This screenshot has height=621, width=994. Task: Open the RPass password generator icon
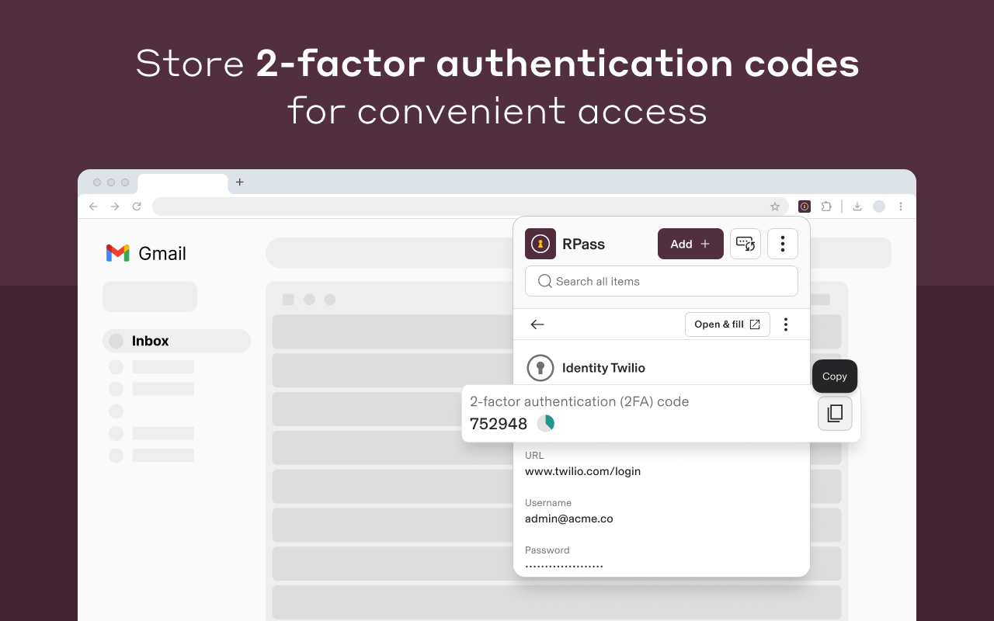coord(745,244)
